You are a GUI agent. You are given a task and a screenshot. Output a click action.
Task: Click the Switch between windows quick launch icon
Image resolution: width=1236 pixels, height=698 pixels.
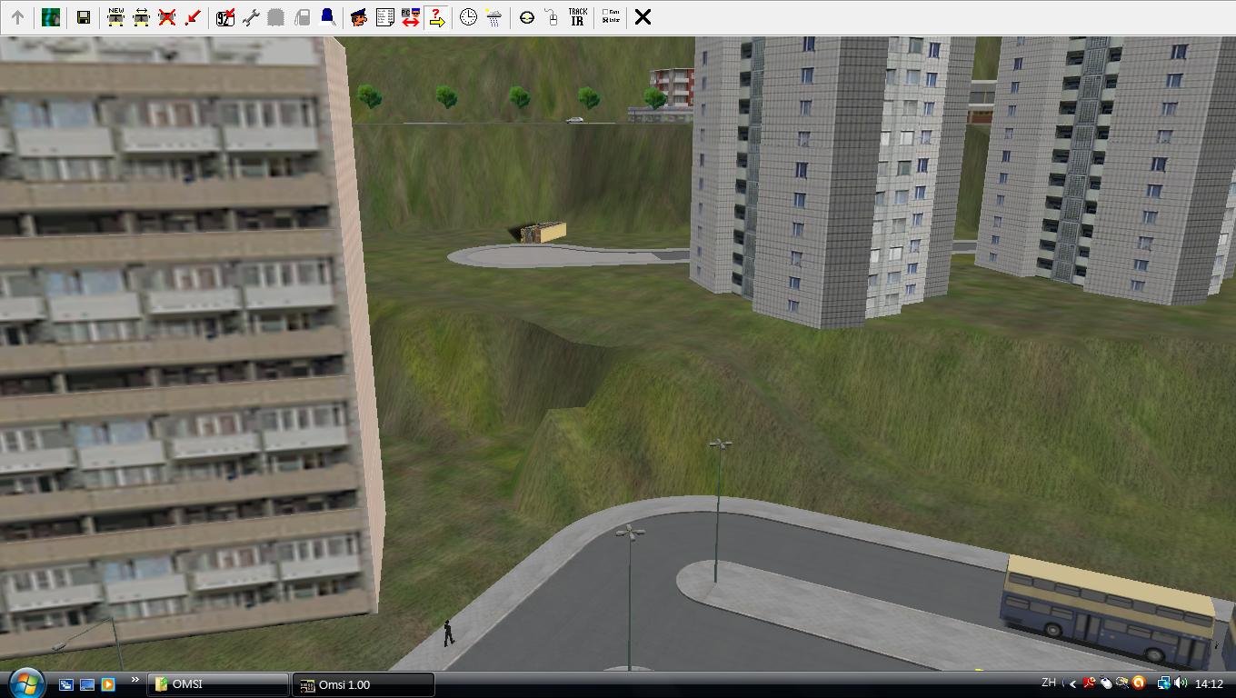click(x=66, y=684)
